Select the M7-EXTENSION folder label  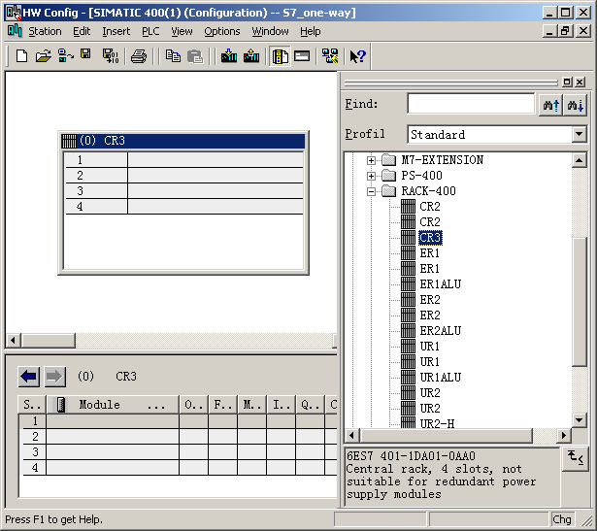[x=442, y=160]
